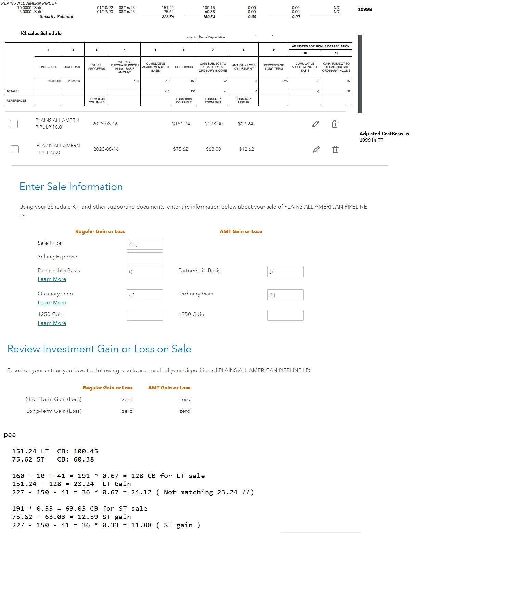Select the $12.62 gain value
516x606 pixels.
(247, 149)
